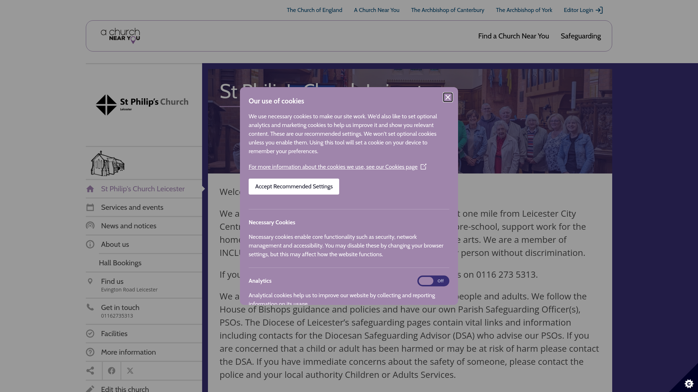
Task: Open Facilities section
Action: click(144, 334)
